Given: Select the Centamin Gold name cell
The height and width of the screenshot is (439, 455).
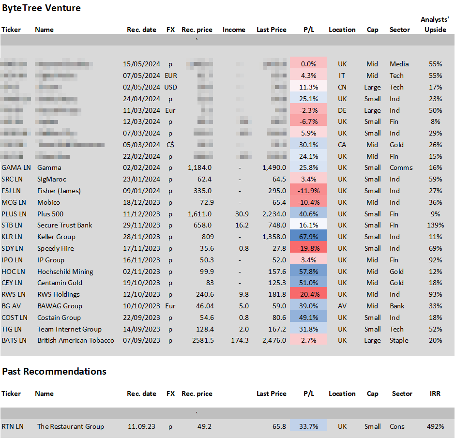Looking at the screenshot, I should (60, 283).
